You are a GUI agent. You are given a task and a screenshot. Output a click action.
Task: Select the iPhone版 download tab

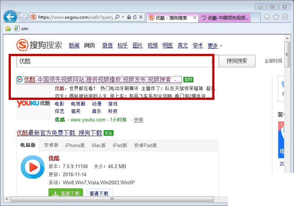coord(75,145)
